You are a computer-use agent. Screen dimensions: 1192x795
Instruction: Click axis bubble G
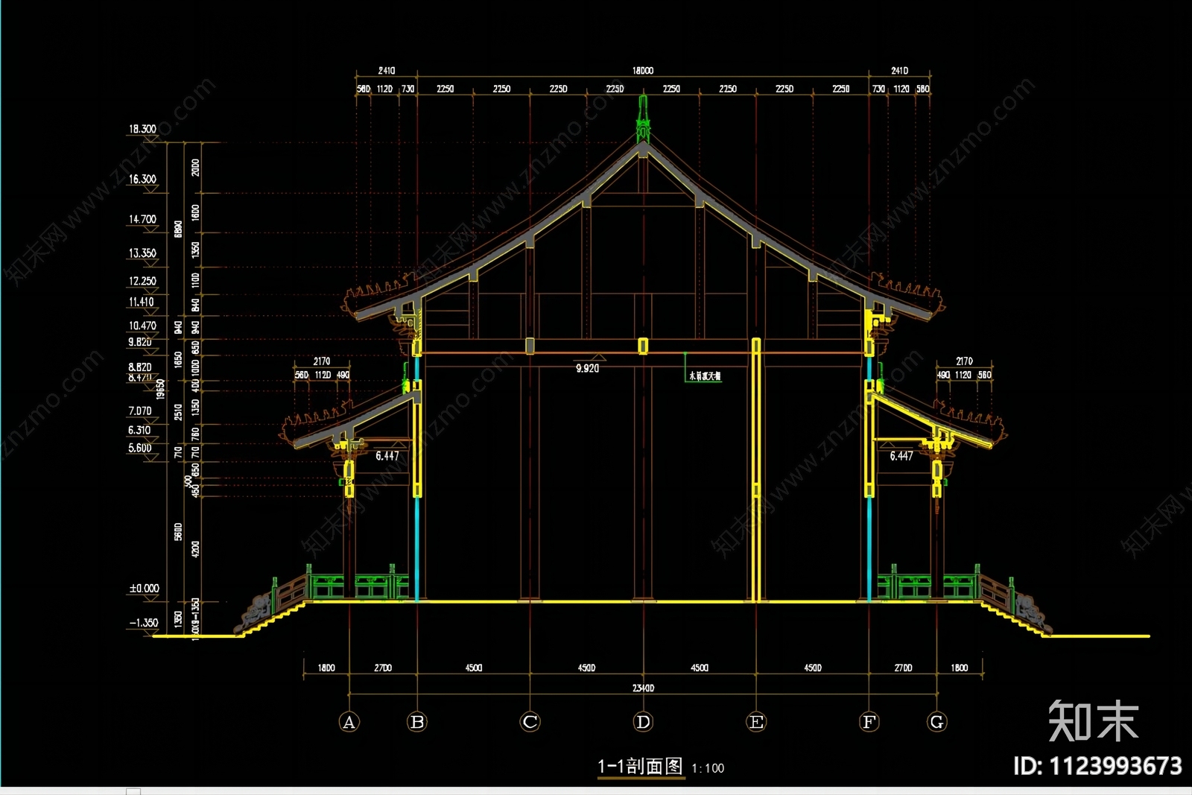click(x=937, y=722)
